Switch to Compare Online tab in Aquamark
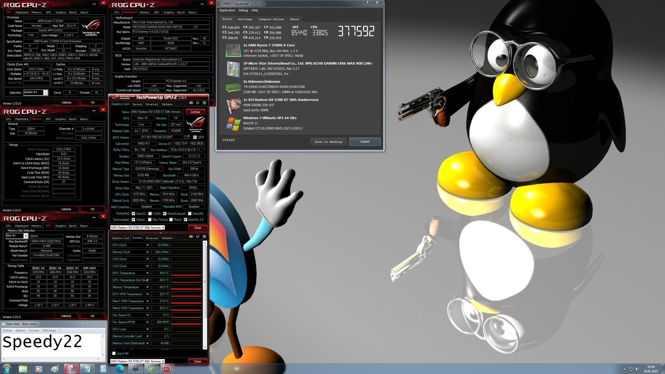665x374 pixels. point(271,19)
